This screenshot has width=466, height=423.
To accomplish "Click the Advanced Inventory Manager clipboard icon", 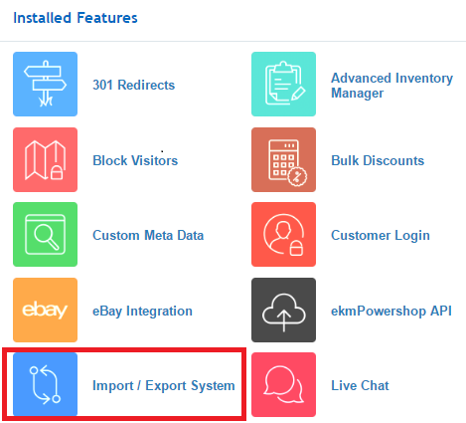I will (x=283, y=84).
